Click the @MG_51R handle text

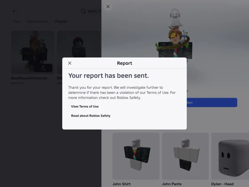pyautogui.click(x=17, y=83)
